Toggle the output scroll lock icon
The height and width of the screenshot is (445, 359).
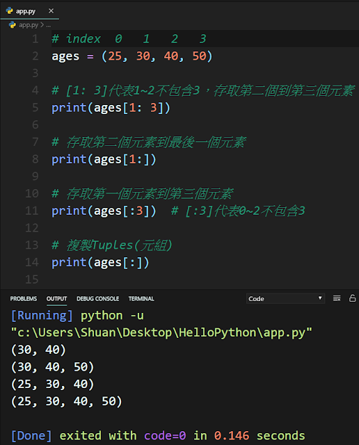click(x=352, y=298)
